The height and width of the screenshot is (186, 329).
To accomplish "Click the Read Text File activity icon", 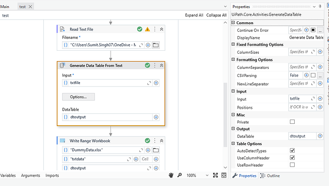I will (x=62, y=29).
